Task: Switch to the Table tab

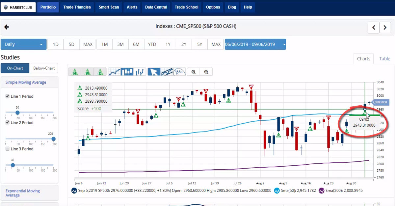Action: [385, 59]
